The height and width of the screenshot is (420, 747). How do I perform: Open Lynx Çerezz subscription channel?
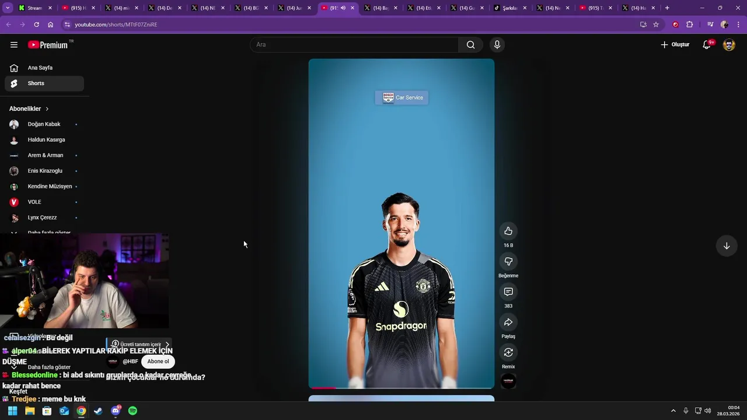coord(44,218)
